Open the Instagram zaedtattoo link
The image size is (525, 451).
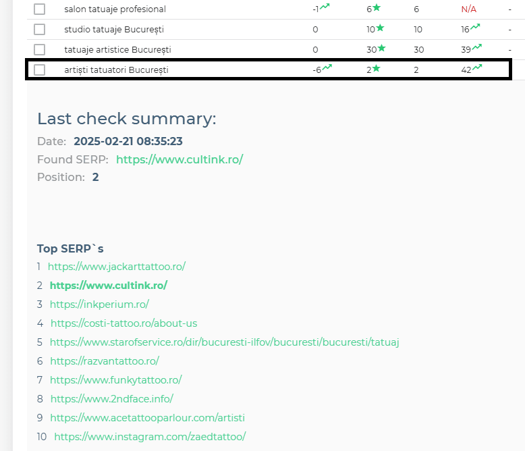pos(150,437)
